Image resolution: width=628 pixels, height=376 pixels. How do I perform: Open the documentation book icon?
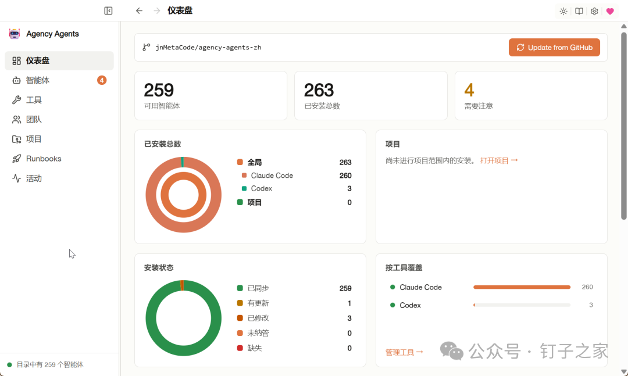(579, 11)
